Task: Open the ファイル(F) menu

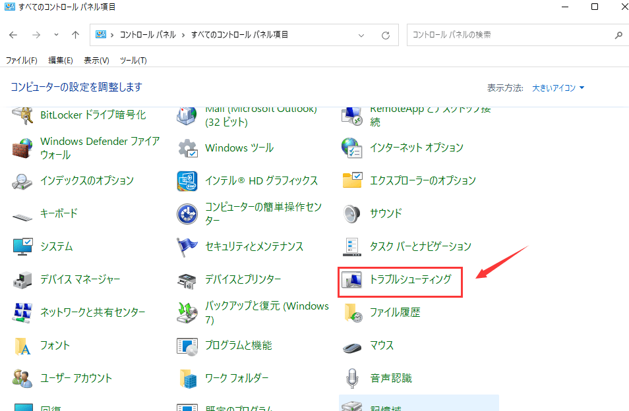Action: point(21,61)
